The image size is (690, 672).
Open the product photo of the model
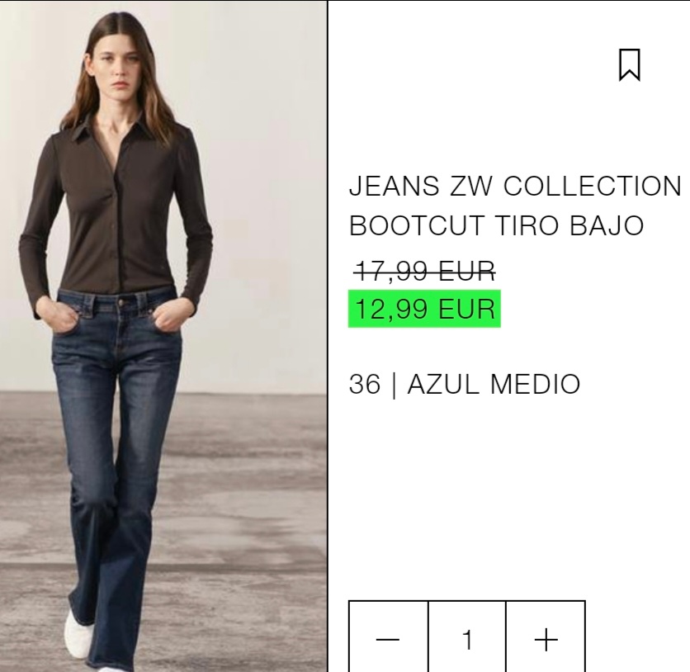coord(163,336)
